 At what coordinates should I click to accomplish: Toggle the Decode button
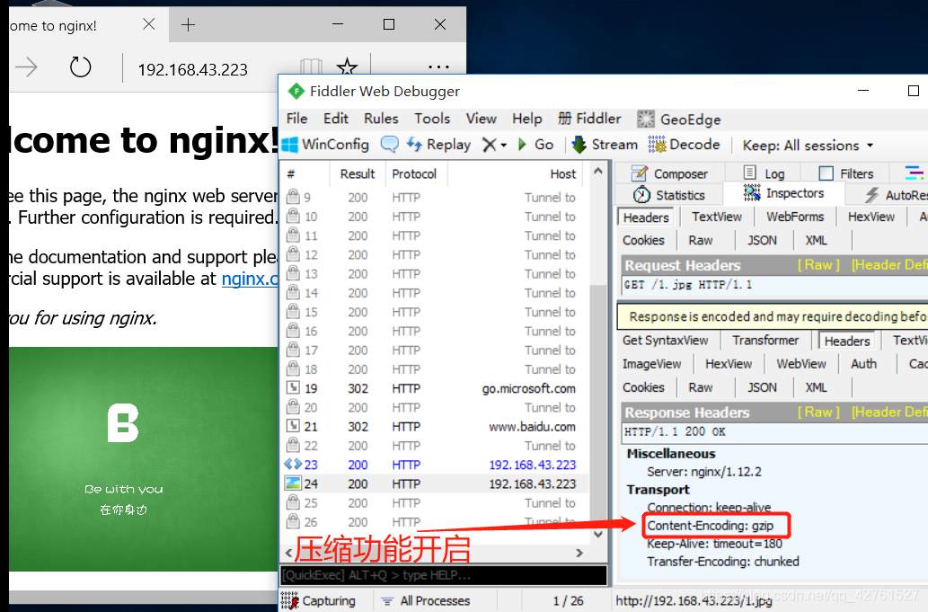pos(685,145)
